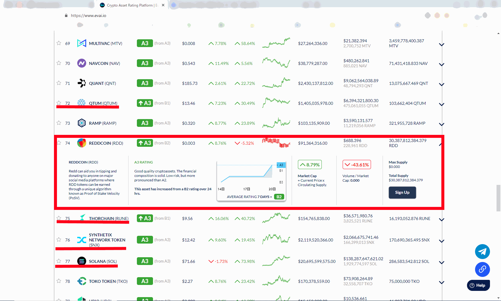Screen dimensions: 501x301
Task: Click the MultiVAC price sparkline chart
Action: 276,43
